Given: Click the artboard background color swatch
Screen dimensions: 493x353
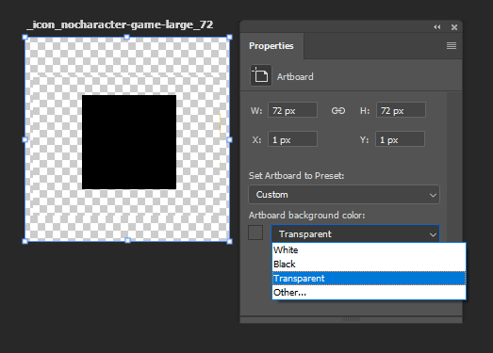Looking at the screenshot, I should pyautogui.click(x=255, y=233).
